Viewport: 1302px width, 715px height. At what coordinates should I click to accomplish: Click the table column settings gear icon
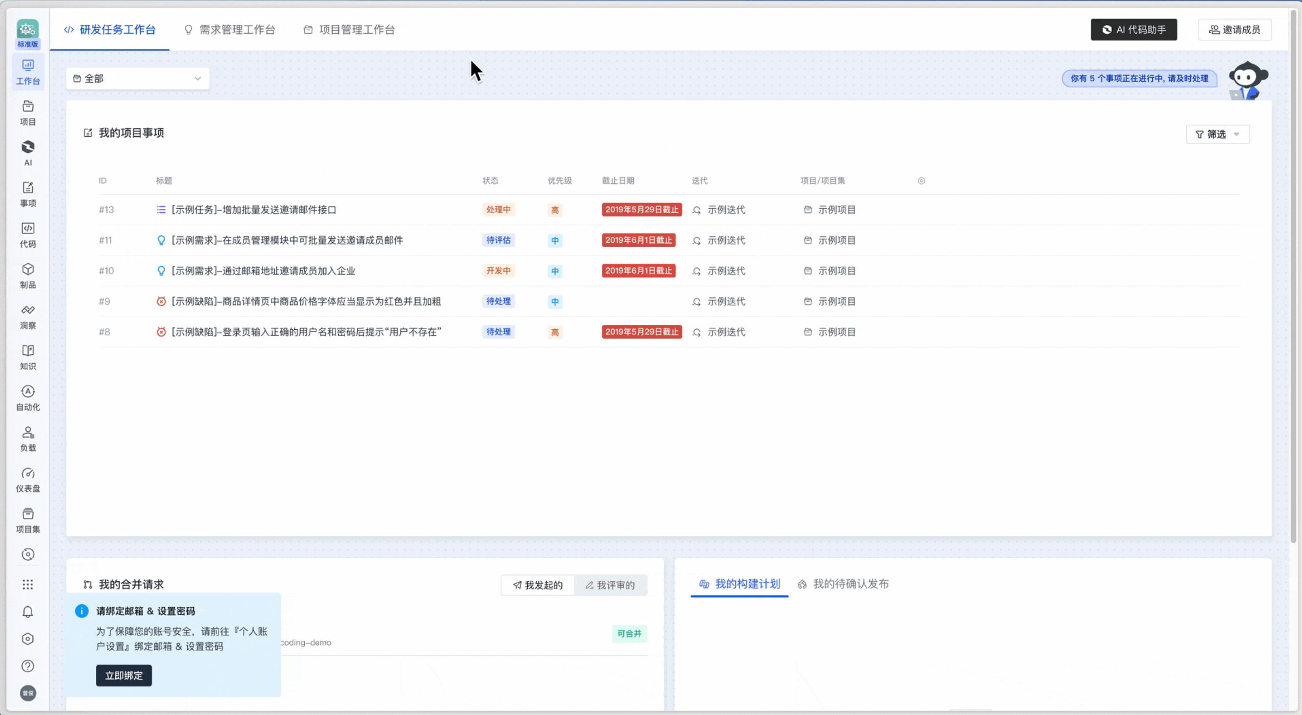pos(921,181)
